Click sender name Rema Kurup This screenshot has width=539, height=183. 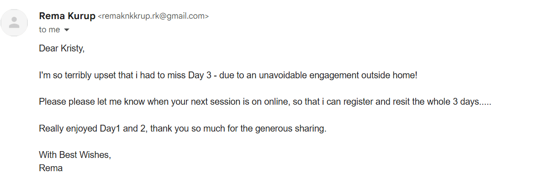pos(67,16)
